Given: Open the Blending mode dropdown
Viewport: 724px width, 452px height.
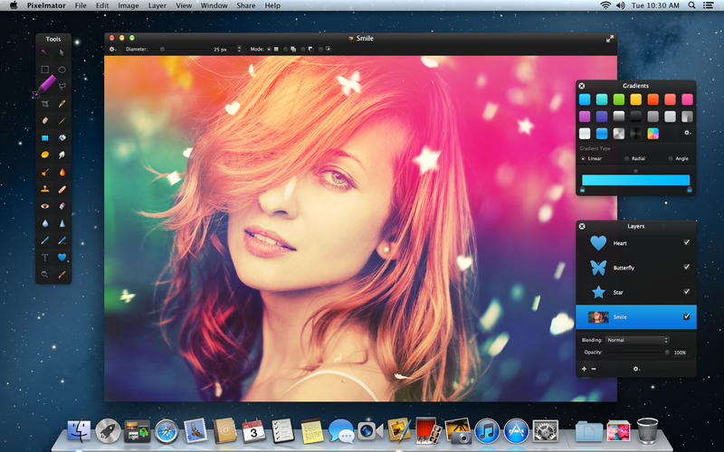Looking at the screenshot, I should point(637,340).
